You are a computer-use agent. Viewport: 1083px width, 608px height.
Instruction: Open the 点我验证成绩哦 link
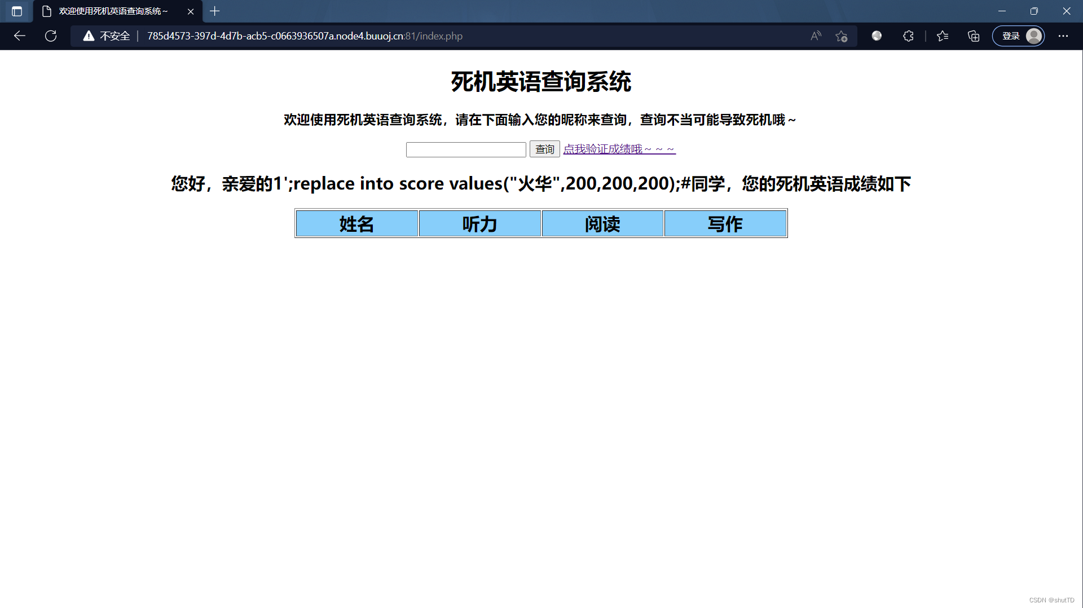(x=619, y=148)
